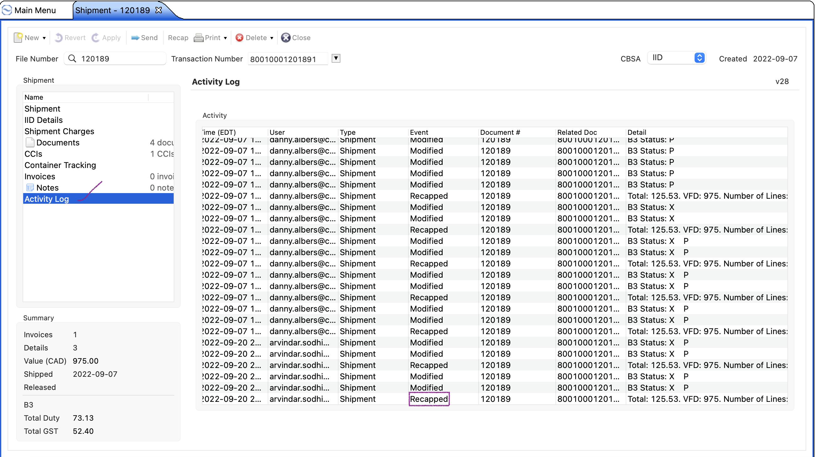Click the Transaction Number input field
The image size is (815, 457).
pos(288,59)
